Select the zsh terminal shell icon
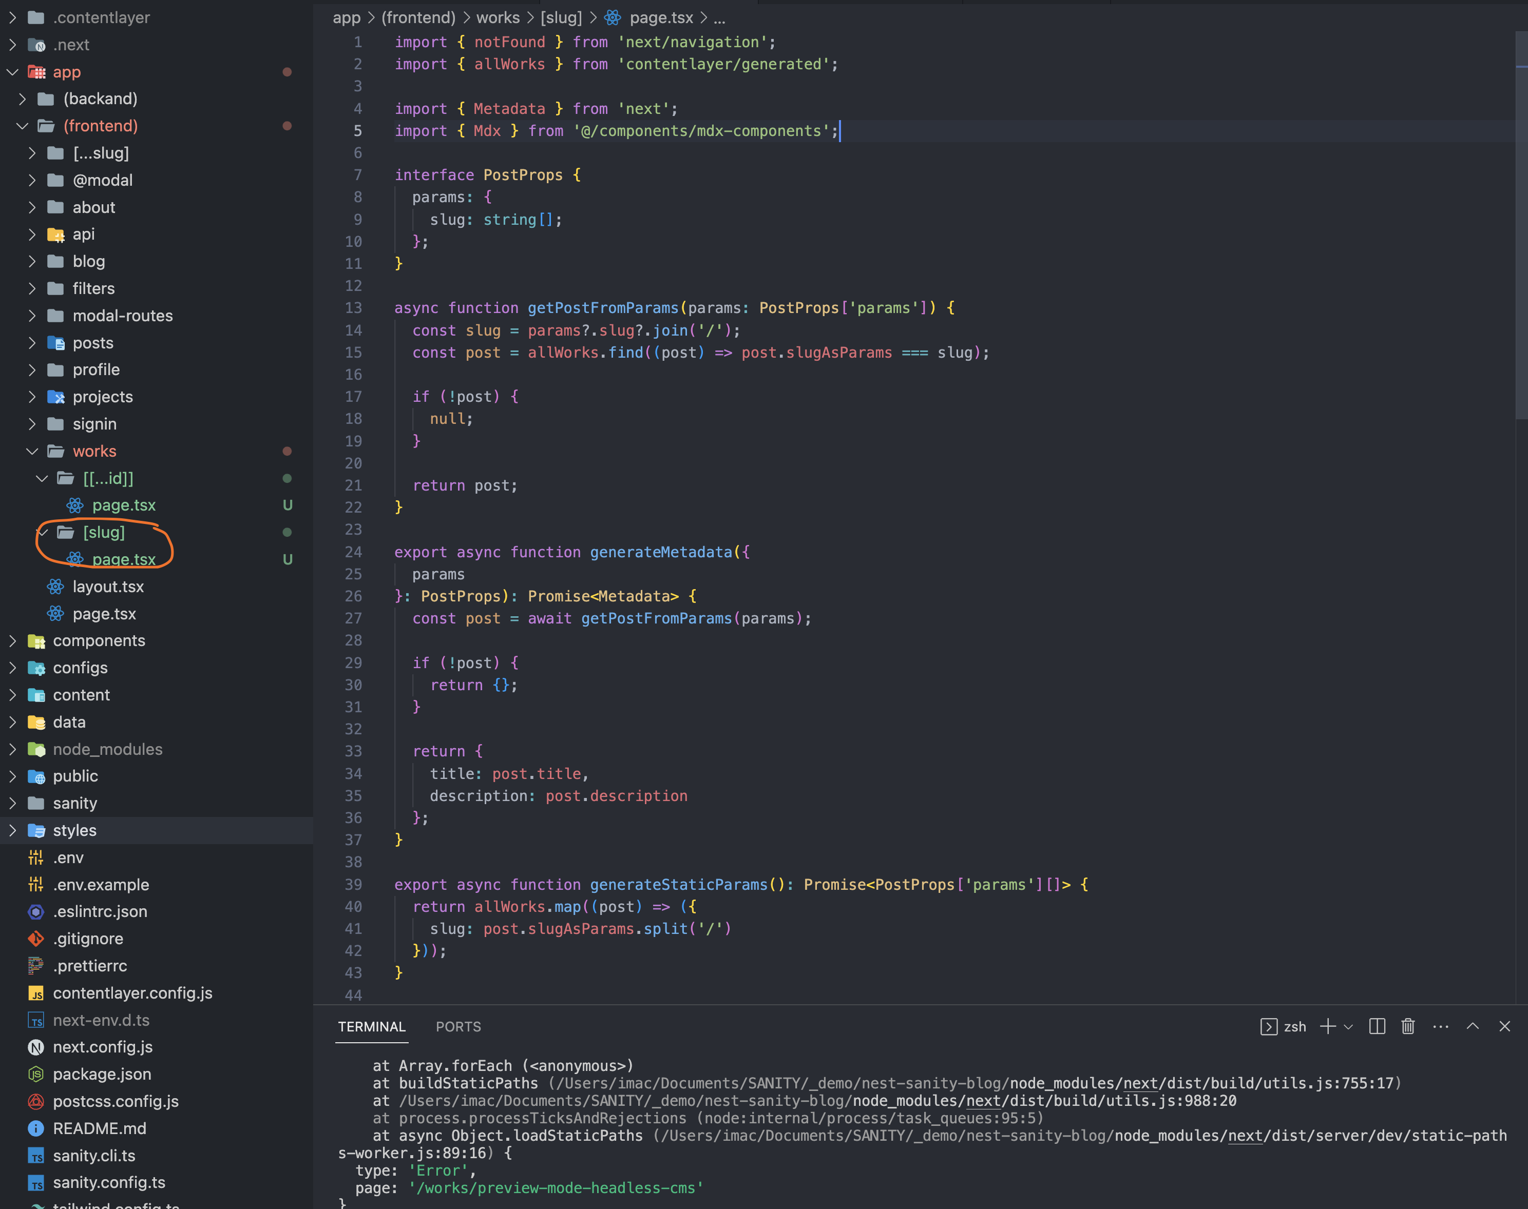Viewport: 1528px width, 1209px height. coord(1269,1026)
